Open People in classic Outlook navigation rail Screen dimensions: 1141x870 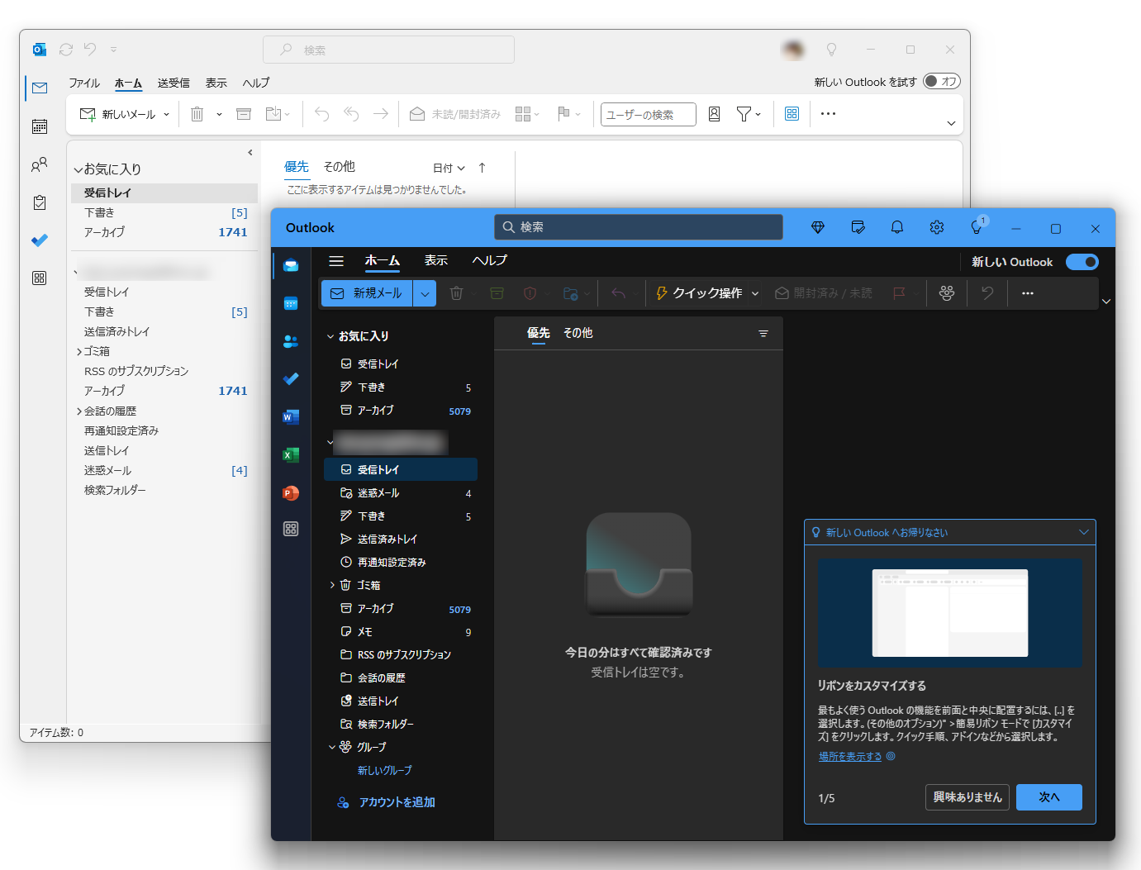pos(39,164)
